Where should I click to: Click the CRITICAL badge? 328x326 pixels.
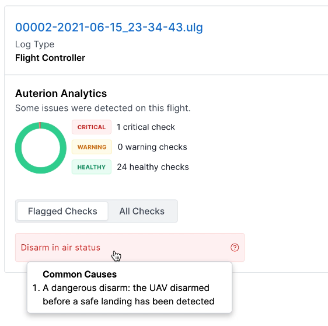point(92,127)
